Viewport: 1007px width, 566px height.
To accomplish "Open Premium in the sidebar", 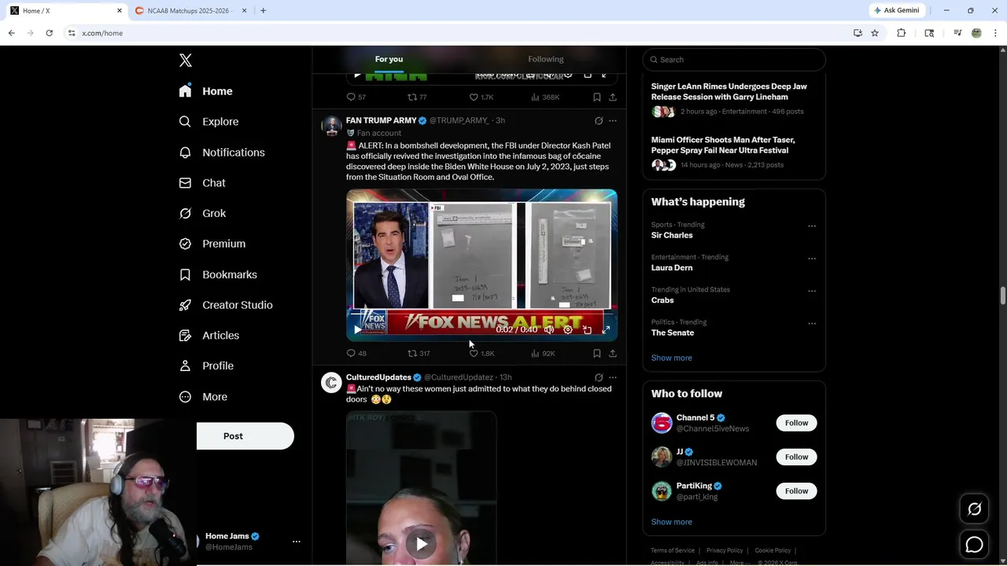I will pyautogui.click(x=212, y=244).
